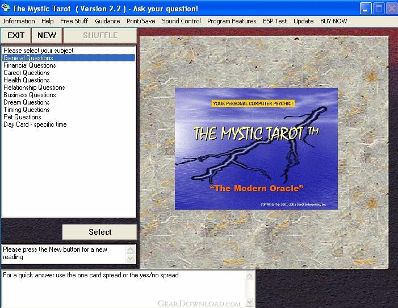Click scroll down arrow in New button message box
The height and width of the screenshot is (308, 398).
click(x=130, y=259)
